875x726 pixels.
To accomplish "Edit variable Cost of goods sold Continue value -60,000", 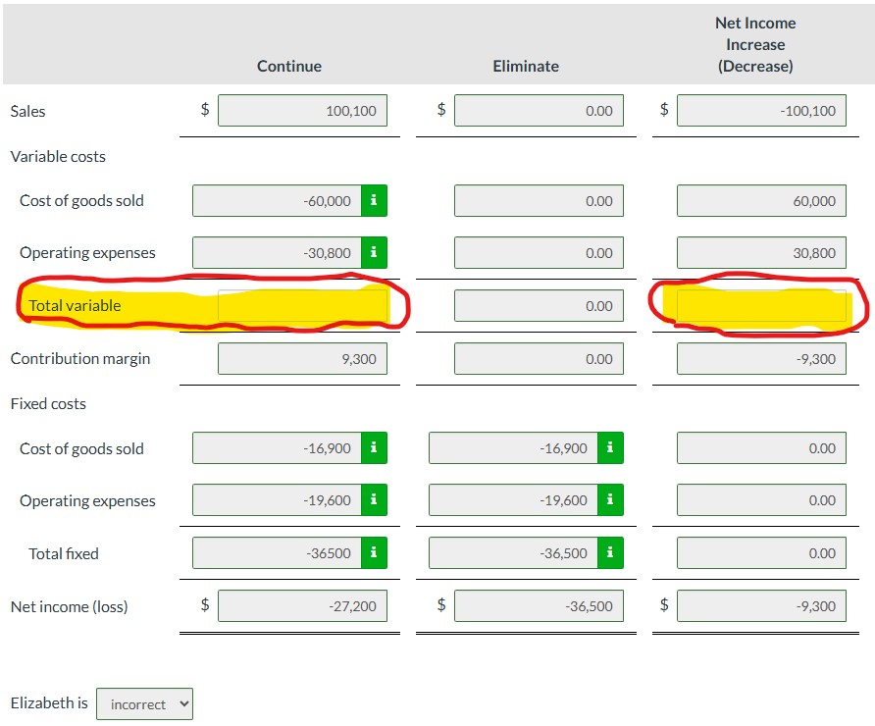I will point(277,200).
